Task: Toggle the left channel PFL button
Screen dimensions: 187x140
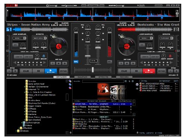Action: [76, 62]
